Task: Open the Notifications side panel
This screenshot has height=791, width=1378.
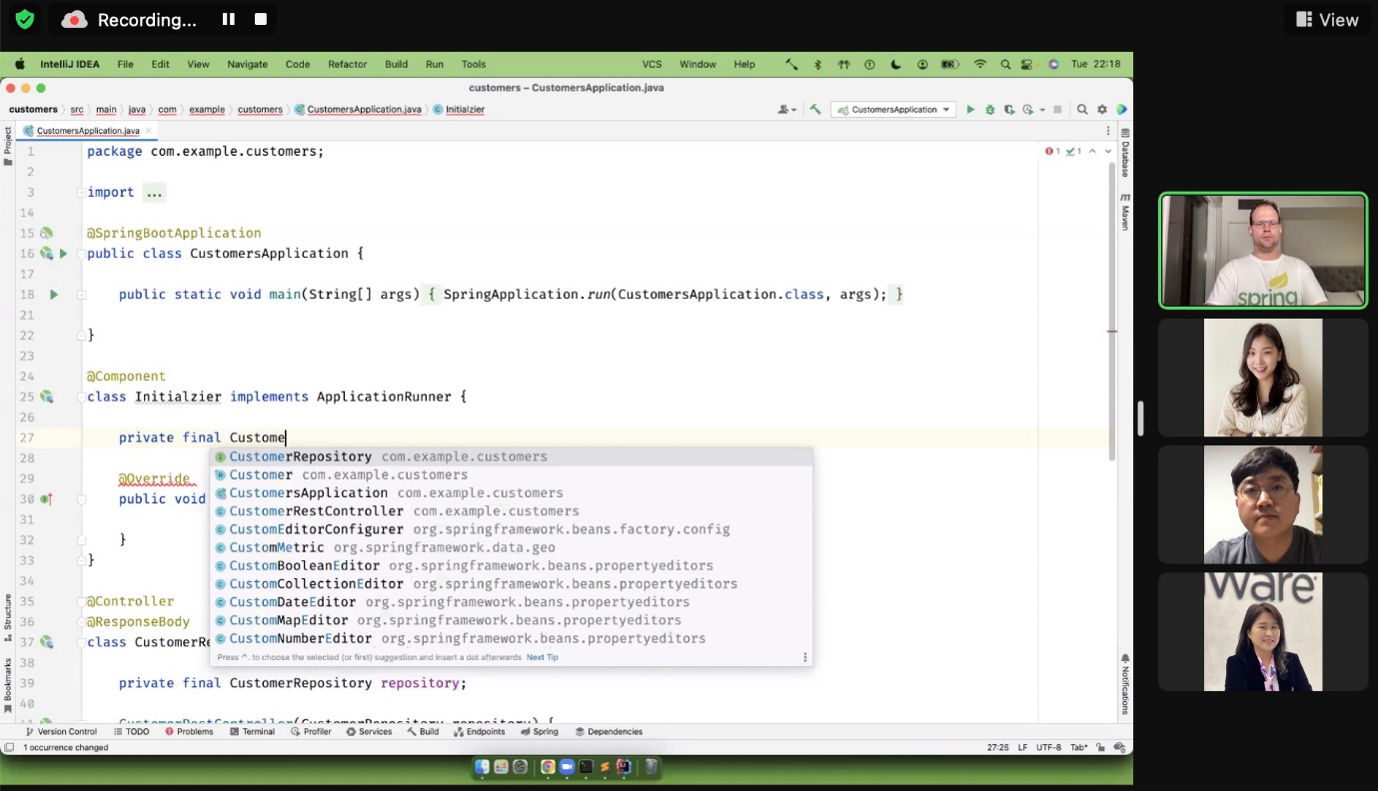Action: (x=1125, y=684)
